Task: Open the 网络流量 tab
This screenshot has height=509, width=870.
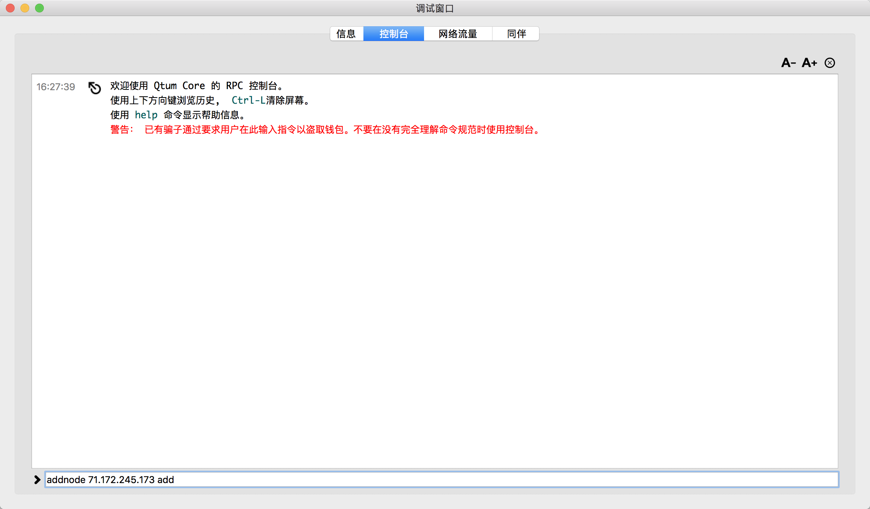Action: pos(458,34)
